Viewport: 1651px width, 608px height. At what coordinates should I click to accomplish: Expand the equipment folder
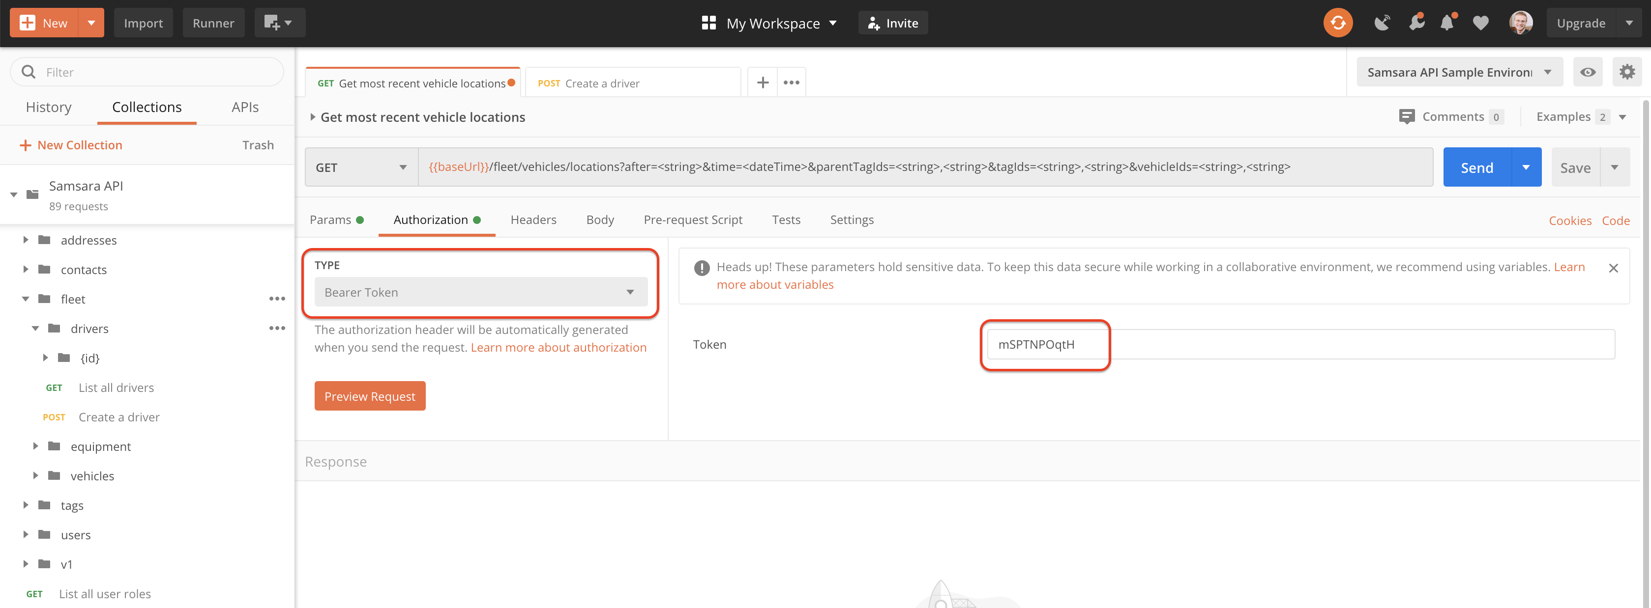[36, 446]
